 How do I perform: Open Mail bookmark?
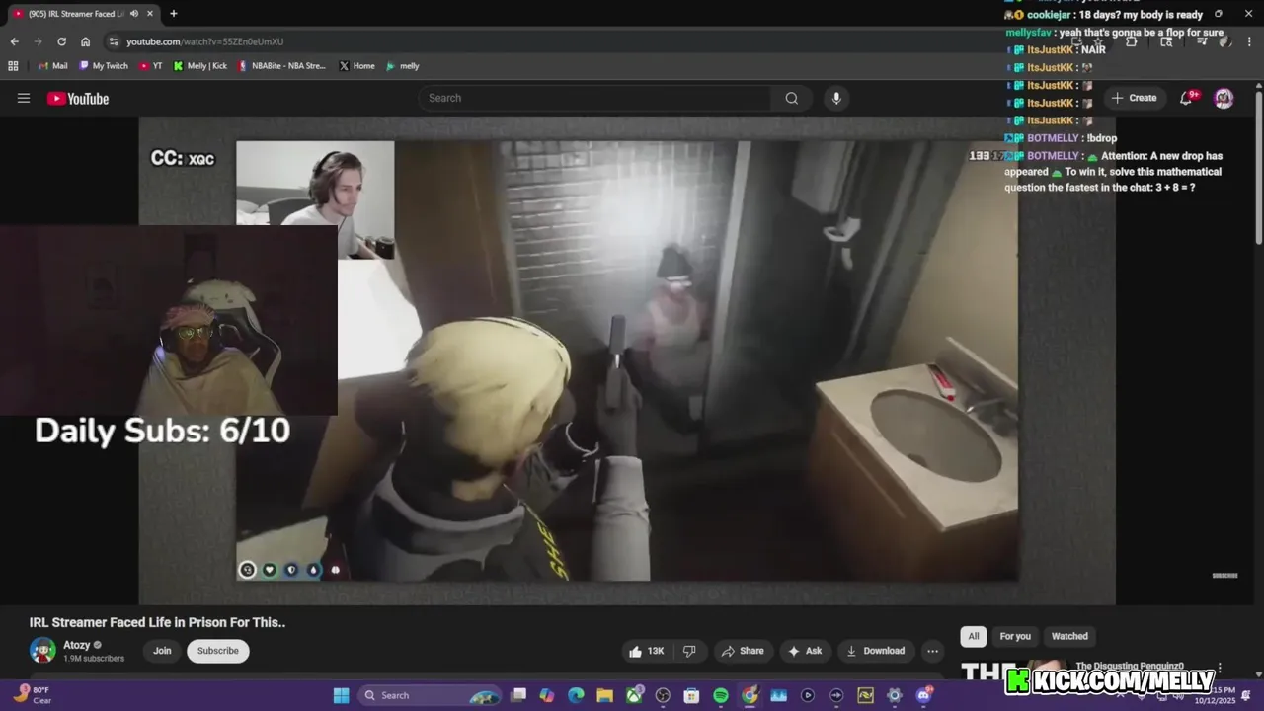pyautogui.click(x=52, y=66)
